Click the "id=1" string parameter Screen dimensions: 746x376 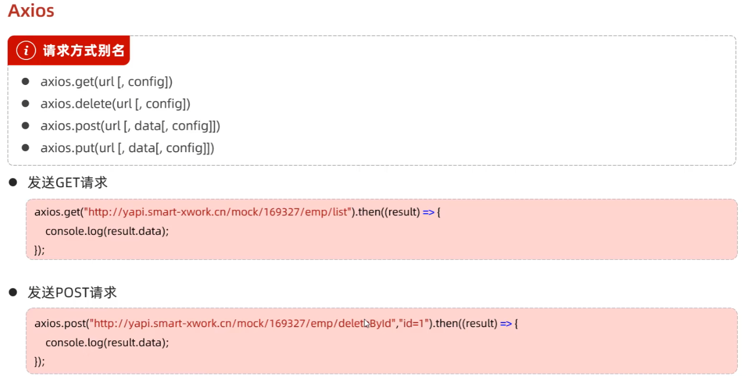pyautogui.click(x=415, y=323)
